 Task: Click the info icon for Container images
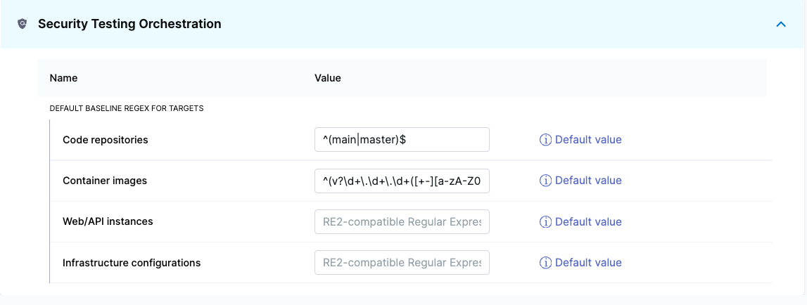pos(545,181)
